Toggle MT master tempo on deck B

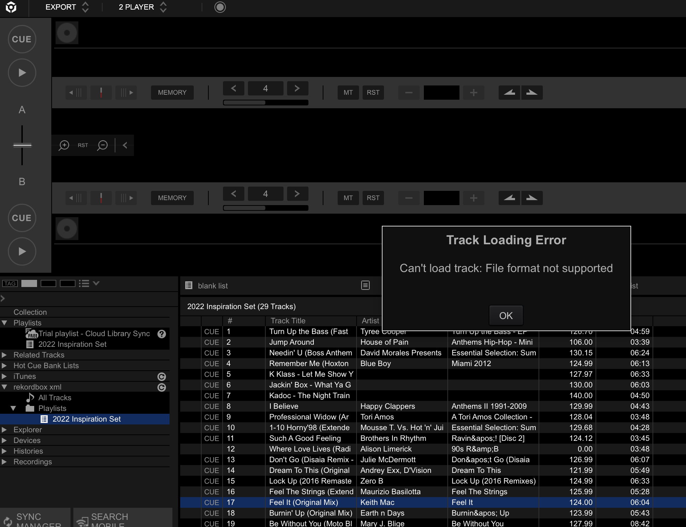[348, 198]
